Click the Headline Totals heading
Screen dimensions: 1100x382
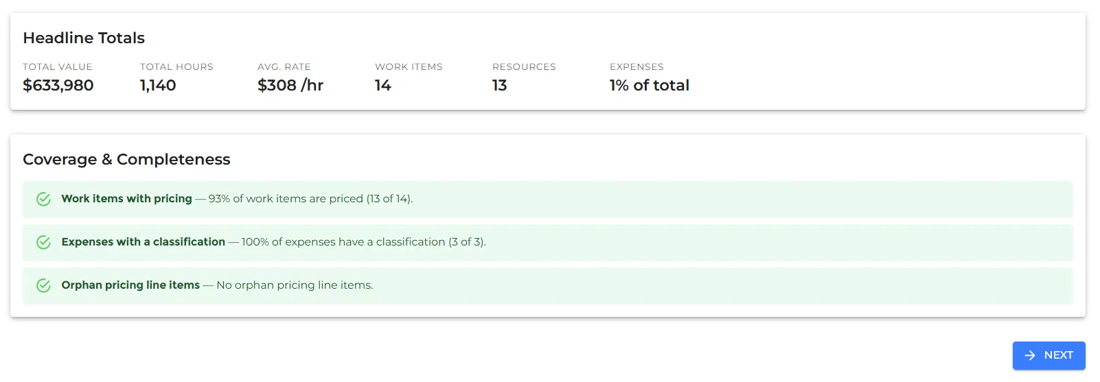click(x=84, y=38)
